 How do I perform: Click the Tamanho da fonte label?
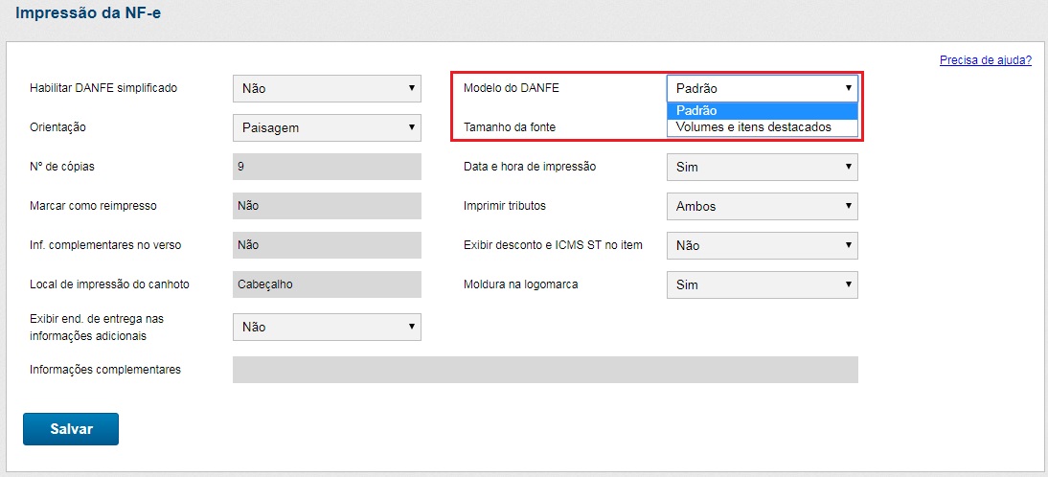point(509,126)
